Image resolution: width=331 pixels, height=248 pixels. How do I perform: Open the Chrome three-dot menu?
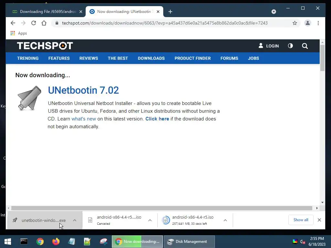pyautogui.click(x=318, y=23)
